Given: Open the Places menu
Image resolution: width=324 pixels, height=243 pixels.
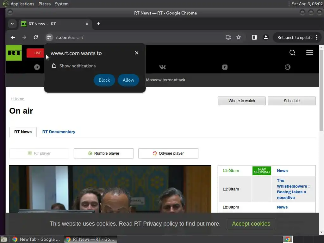Looking at the screenshot, I should tap(45, 4).
